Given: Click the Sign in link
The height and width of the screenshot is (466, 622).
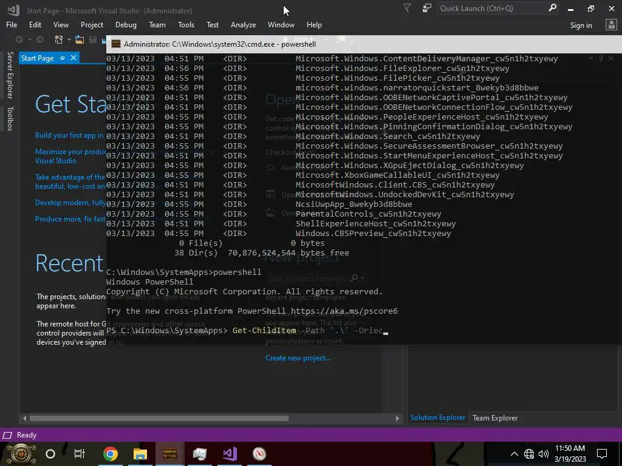Looking at the screenshot, I should pyautogui.click(x=581, y=25).
